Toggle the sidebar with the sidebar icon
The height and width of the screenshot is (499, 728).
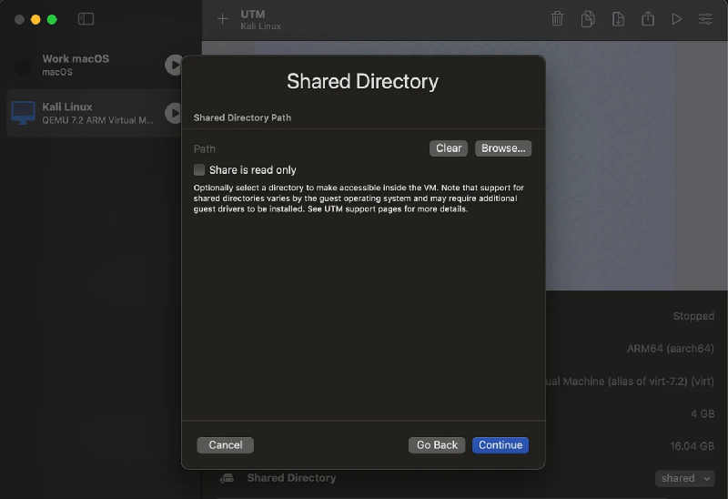click(86, 19)
